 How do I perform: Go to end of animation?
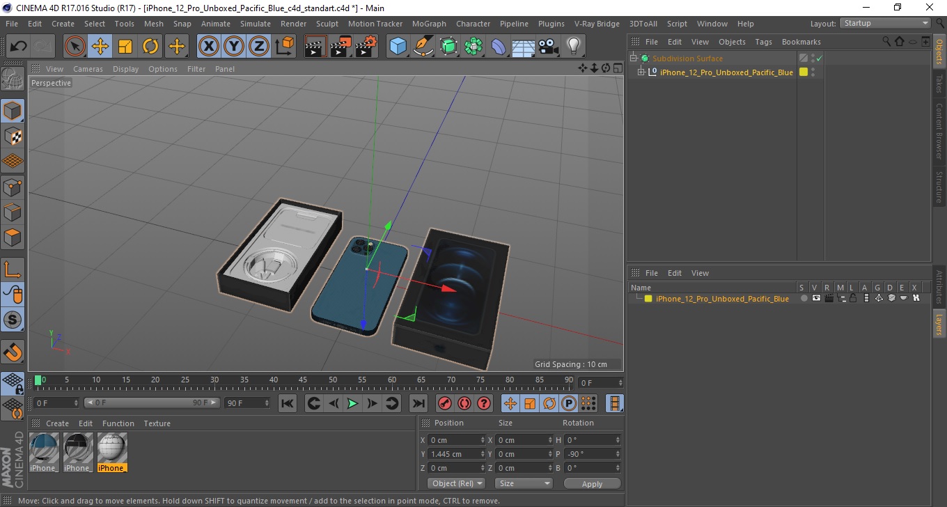[418, 403]
